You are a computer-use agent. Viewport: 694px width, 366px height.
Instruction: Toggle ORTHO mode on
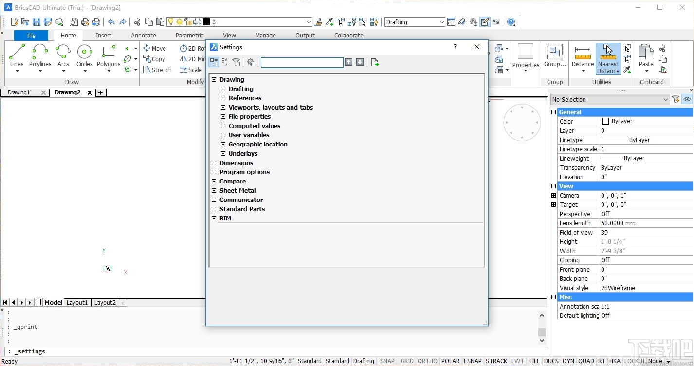pyautogui.click(x=427, y=361)
